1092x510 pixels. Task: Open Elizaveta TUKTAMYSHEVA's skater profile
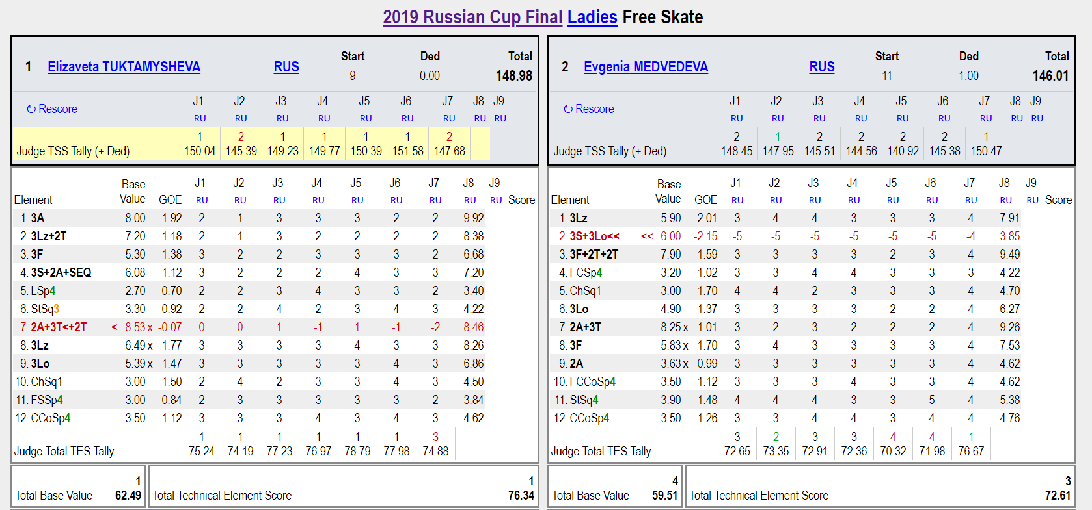pos(124,67)
